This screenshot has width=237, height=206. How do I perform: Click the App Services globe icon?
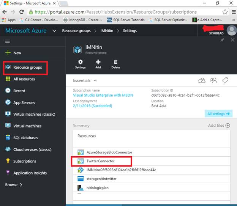pyautogui.click(x=8, y=102)
